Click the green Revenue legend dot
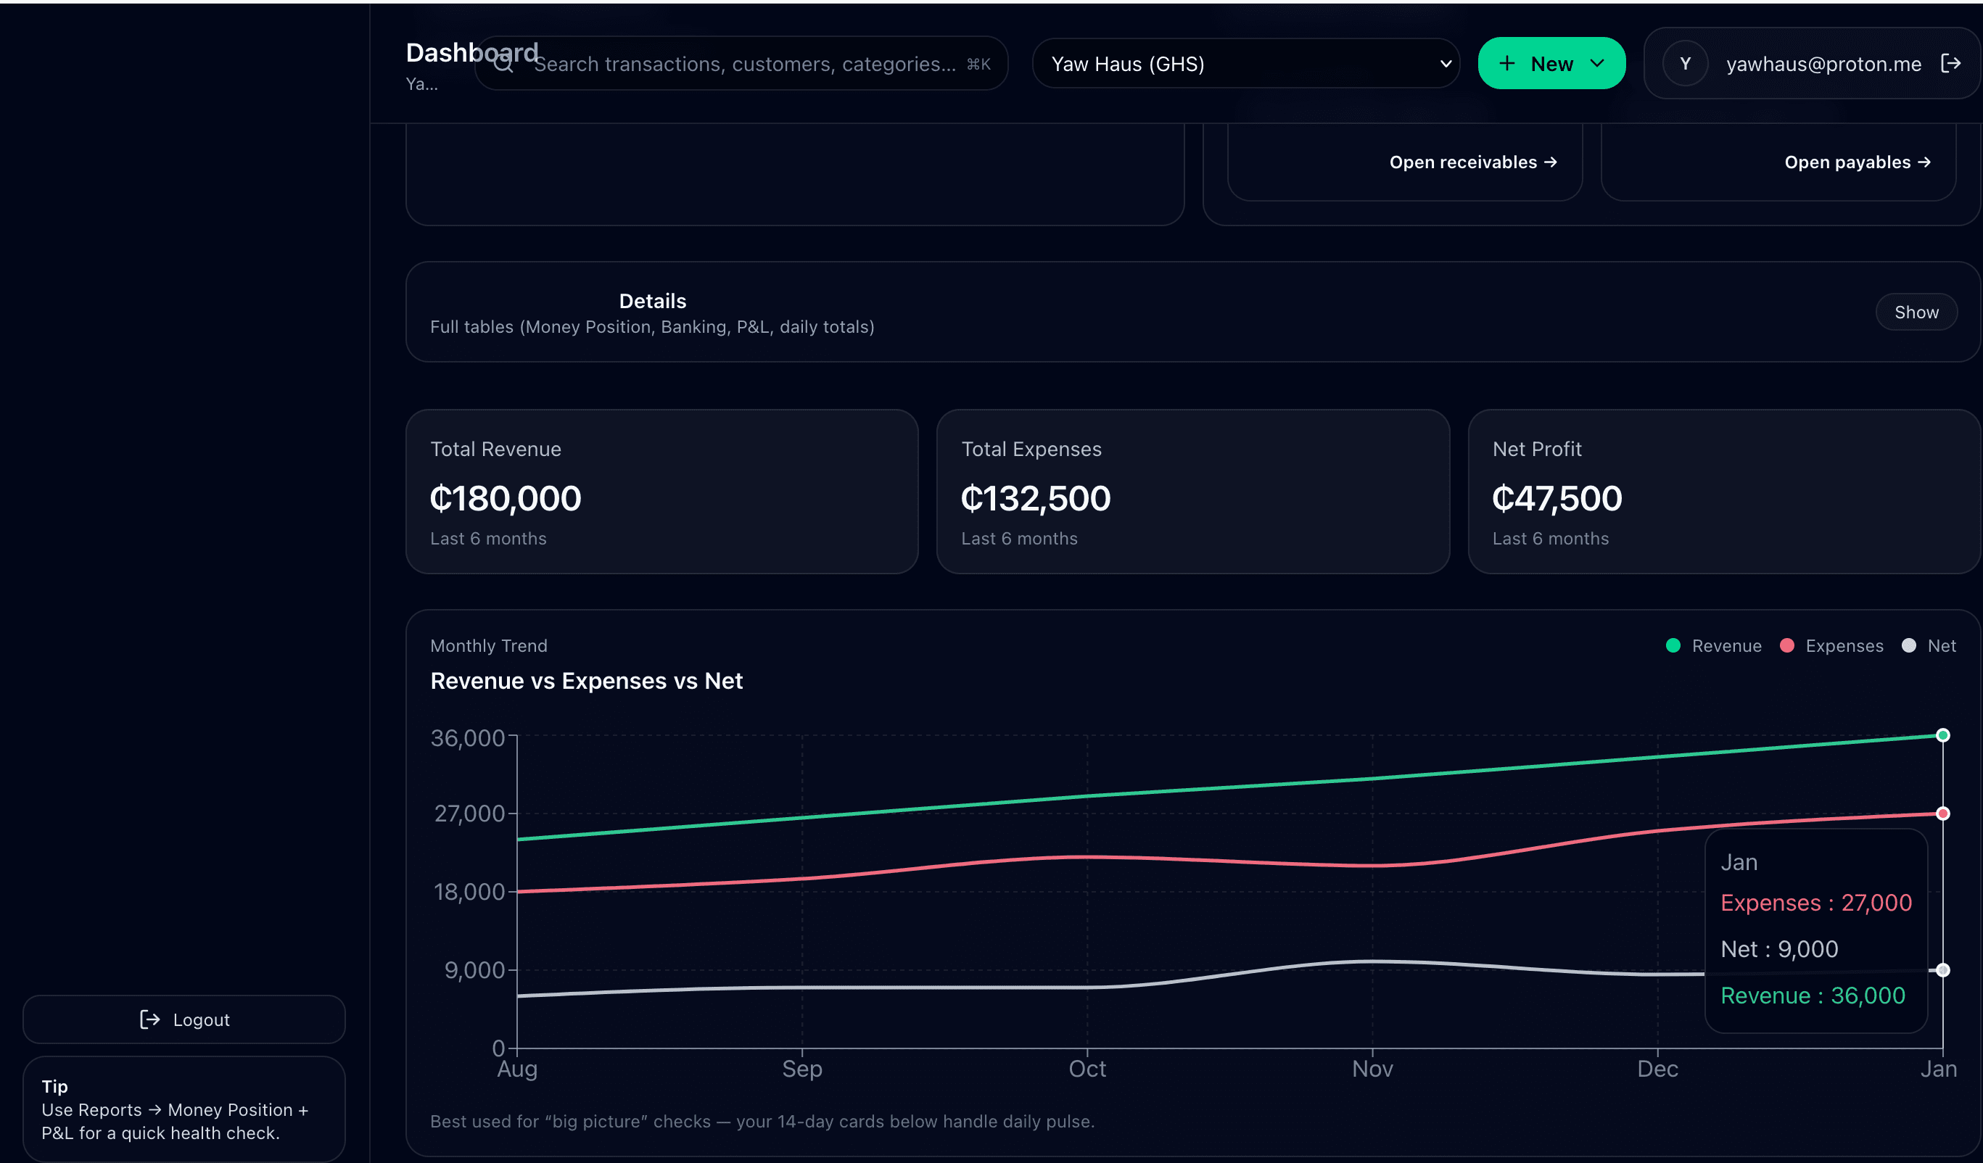Screen dimensions: 1983x1163 [x=1673, y=645]
